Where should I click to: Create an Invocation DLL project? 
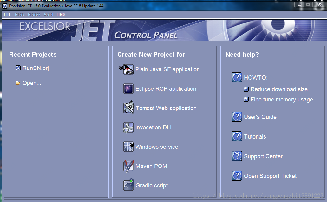(x=154, y=127)
